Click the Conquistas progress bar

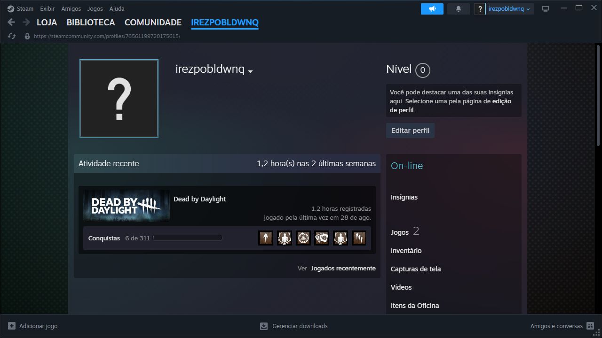tap(187, 238)
